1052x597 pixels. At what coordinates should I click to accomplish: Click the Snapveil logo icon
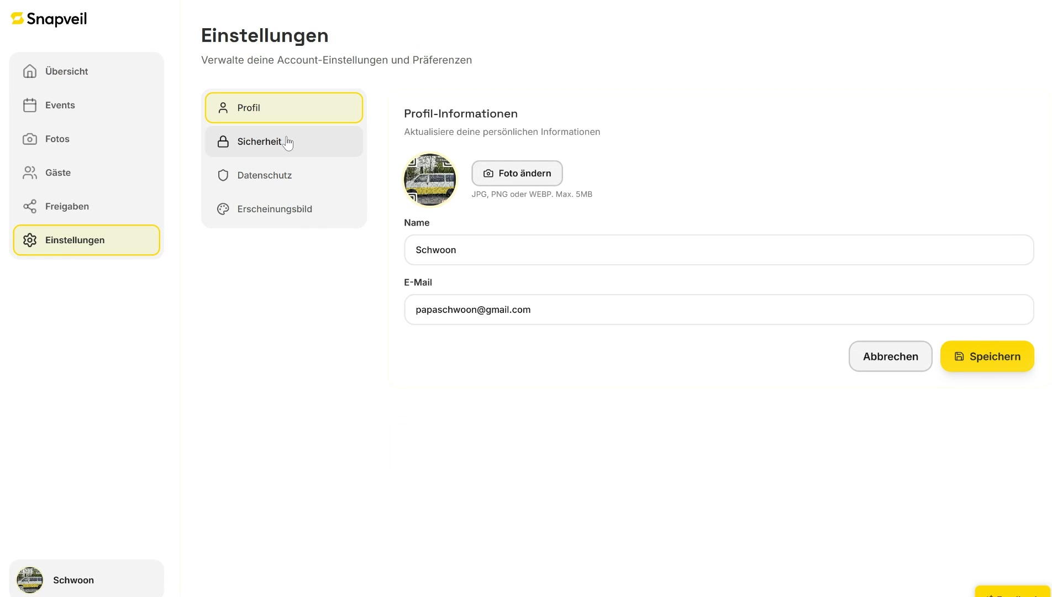point(18,19)
